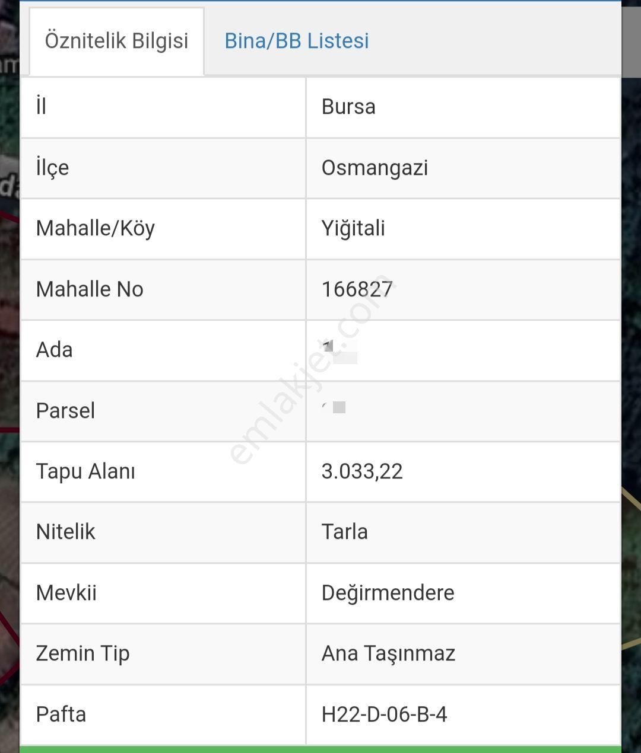641x753 pixels.
Task: Click the İl row label
Action: click(41, 107)
